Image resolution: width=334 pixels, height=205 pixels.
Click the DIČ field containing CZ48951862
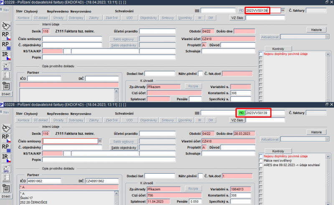click(102, 181)
